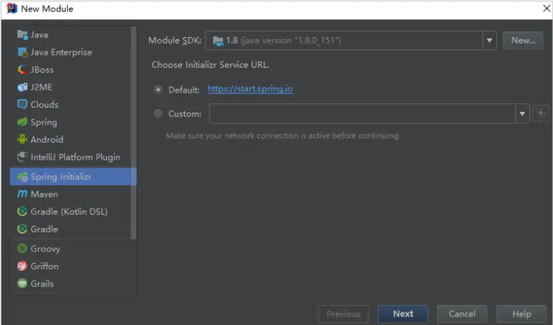Click the Java module type icon
Screen dimensions: 553x325
[22, 35]
